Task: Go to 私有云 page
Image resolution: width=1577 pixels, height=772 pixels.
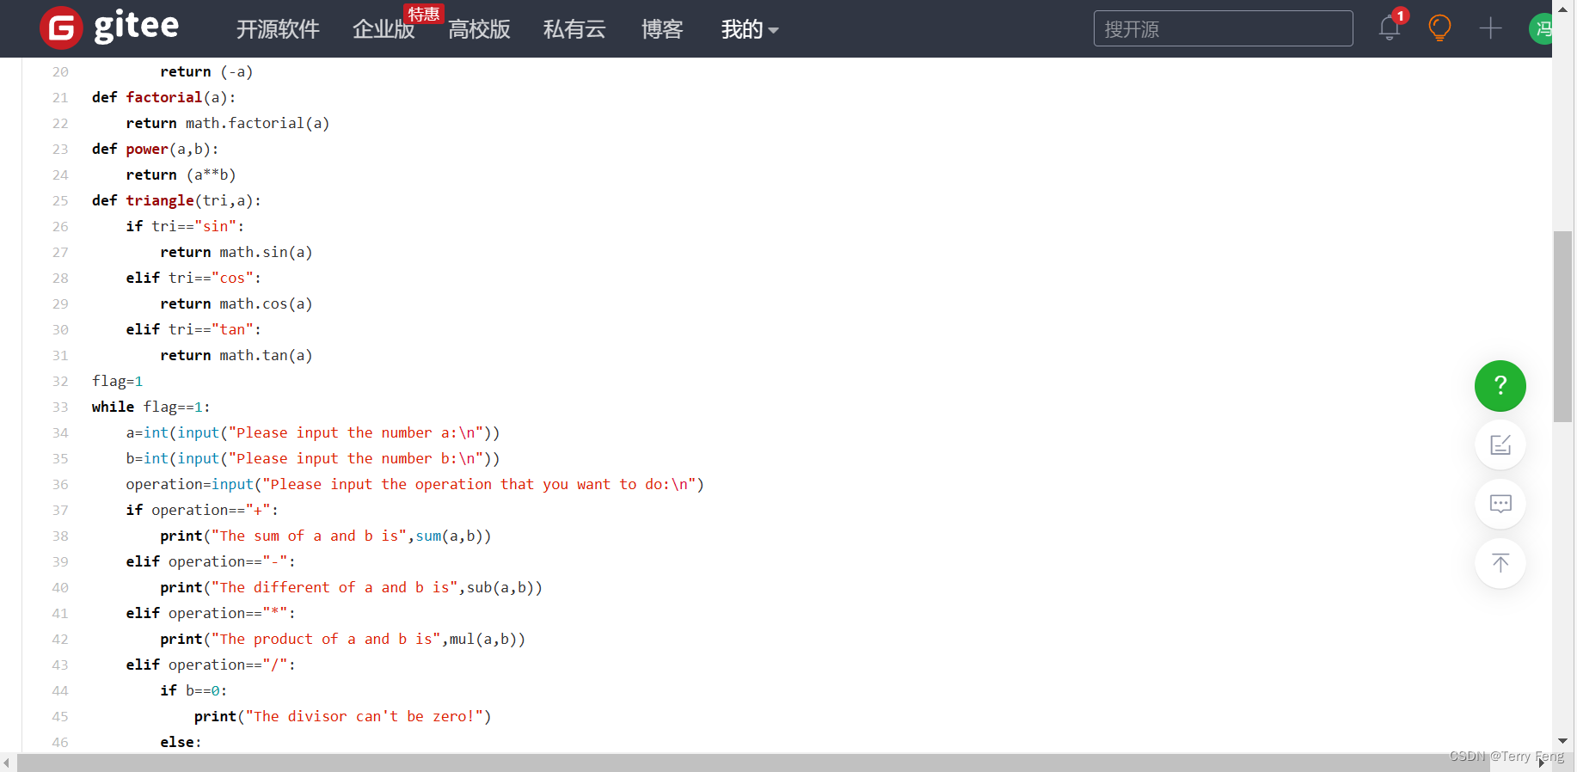Action: (x=574, y=29)
